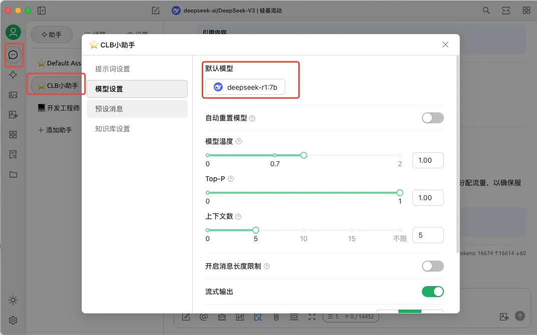This screenshot has width=537, height=335.
Task: Open the translate sidebar icon
Action: tap(13, 115)
